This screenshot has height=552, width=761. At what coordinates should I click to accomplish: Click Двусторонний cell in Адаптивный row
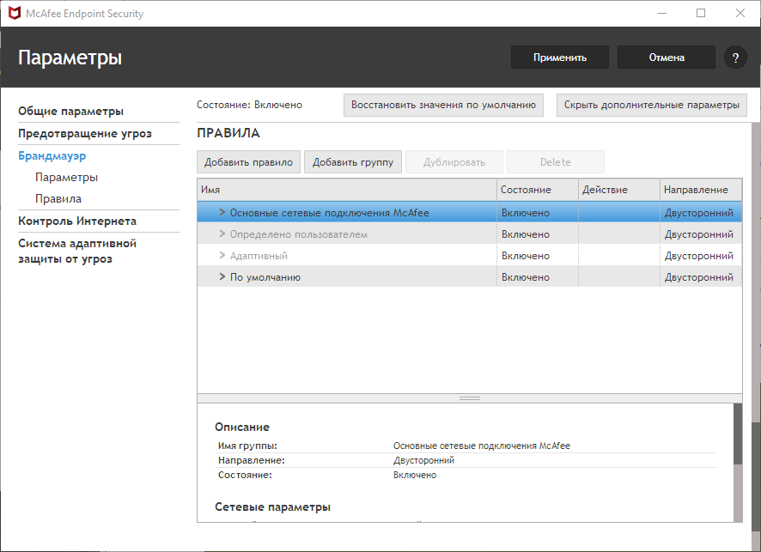[x=700, y=255]
